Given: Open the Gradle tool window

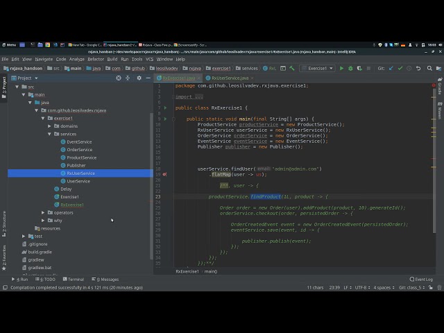Looking at the screenshot, I should pos(440,85).
